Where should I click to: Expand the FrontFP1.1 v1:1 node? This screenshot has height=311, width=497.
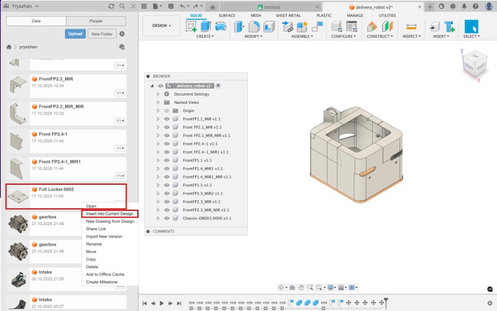pyautogui.click(x=158, y=160)
